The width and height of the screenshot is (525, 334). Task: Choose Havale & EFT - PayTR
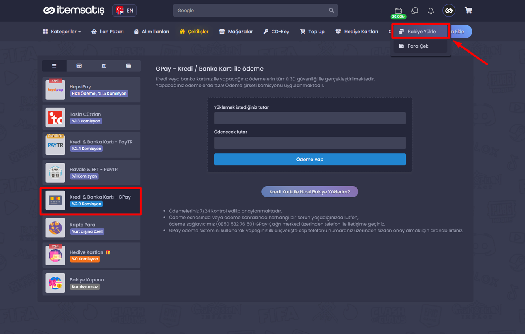pyautogui.click(x=91, y=172)
